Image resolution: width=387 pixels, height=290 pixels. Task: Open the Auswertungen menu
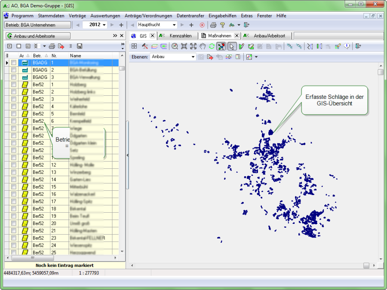point(105,15)
